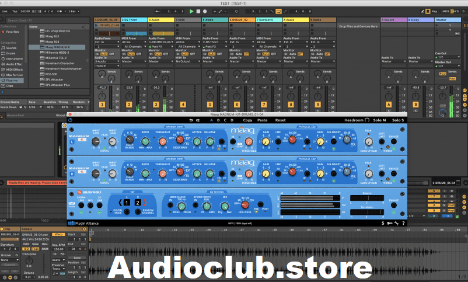
Task: Click the Stop button in transport
Action: [198, 11]
